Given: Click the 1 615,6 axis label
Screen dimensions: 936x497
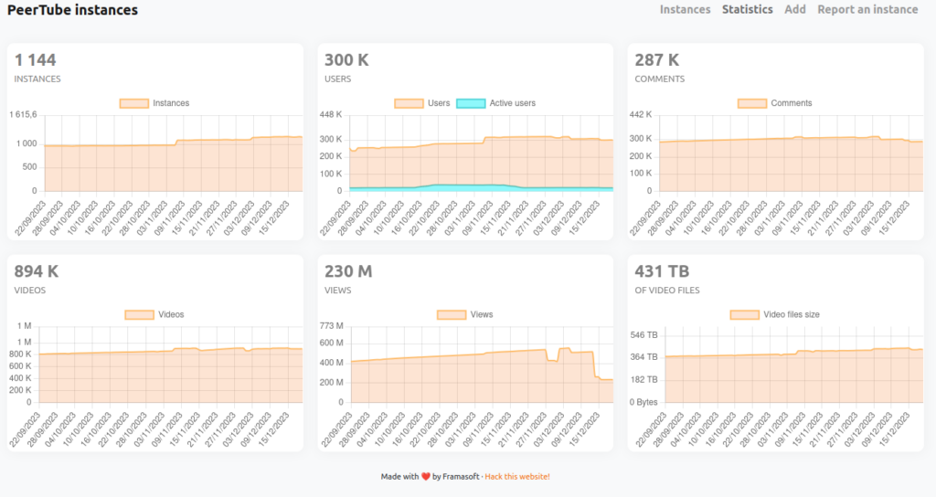Looking at the screenshot, I should (23, 114).
